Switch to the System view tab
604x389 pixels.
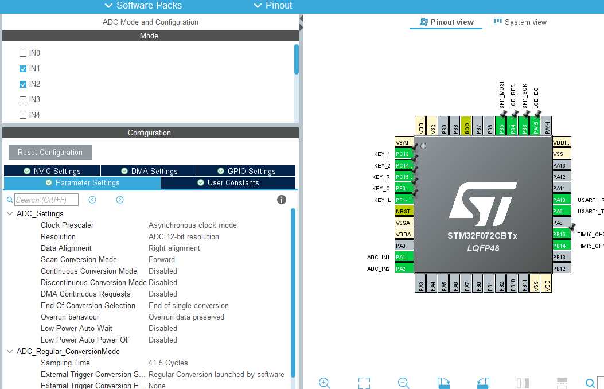click(x=520, y=22)
